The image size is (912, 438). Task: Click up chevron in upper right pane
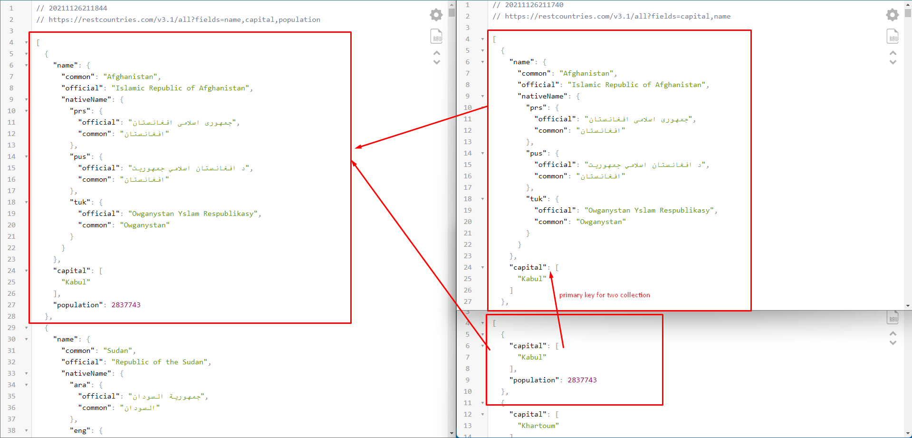[893, 53]
